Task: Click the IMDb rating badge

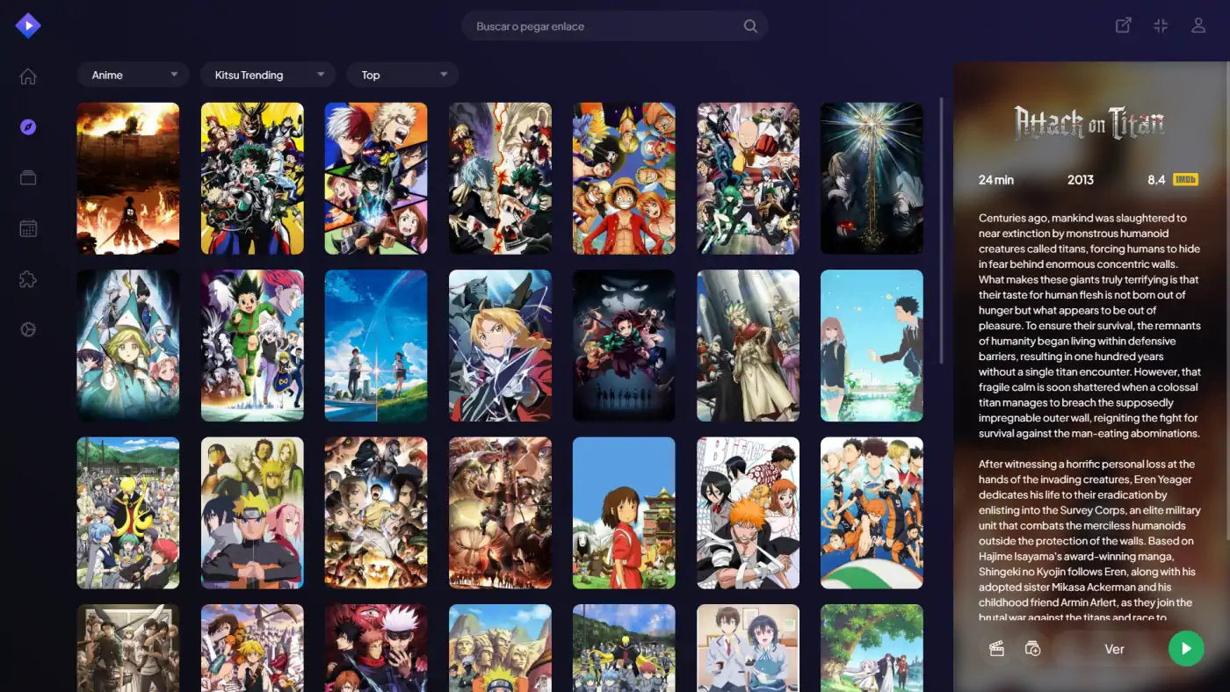Action: coord(1186,179)
